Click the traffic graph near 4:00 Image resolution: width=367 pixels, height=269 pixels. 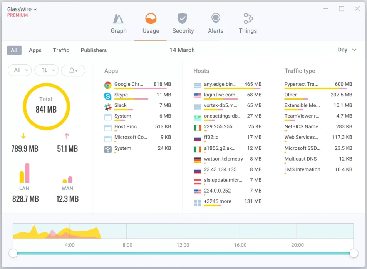click(x=70, y=231)
